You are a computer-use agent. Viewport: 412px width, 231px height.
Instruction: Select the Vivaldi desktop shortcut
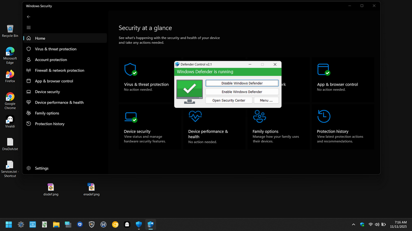(10, 122)
